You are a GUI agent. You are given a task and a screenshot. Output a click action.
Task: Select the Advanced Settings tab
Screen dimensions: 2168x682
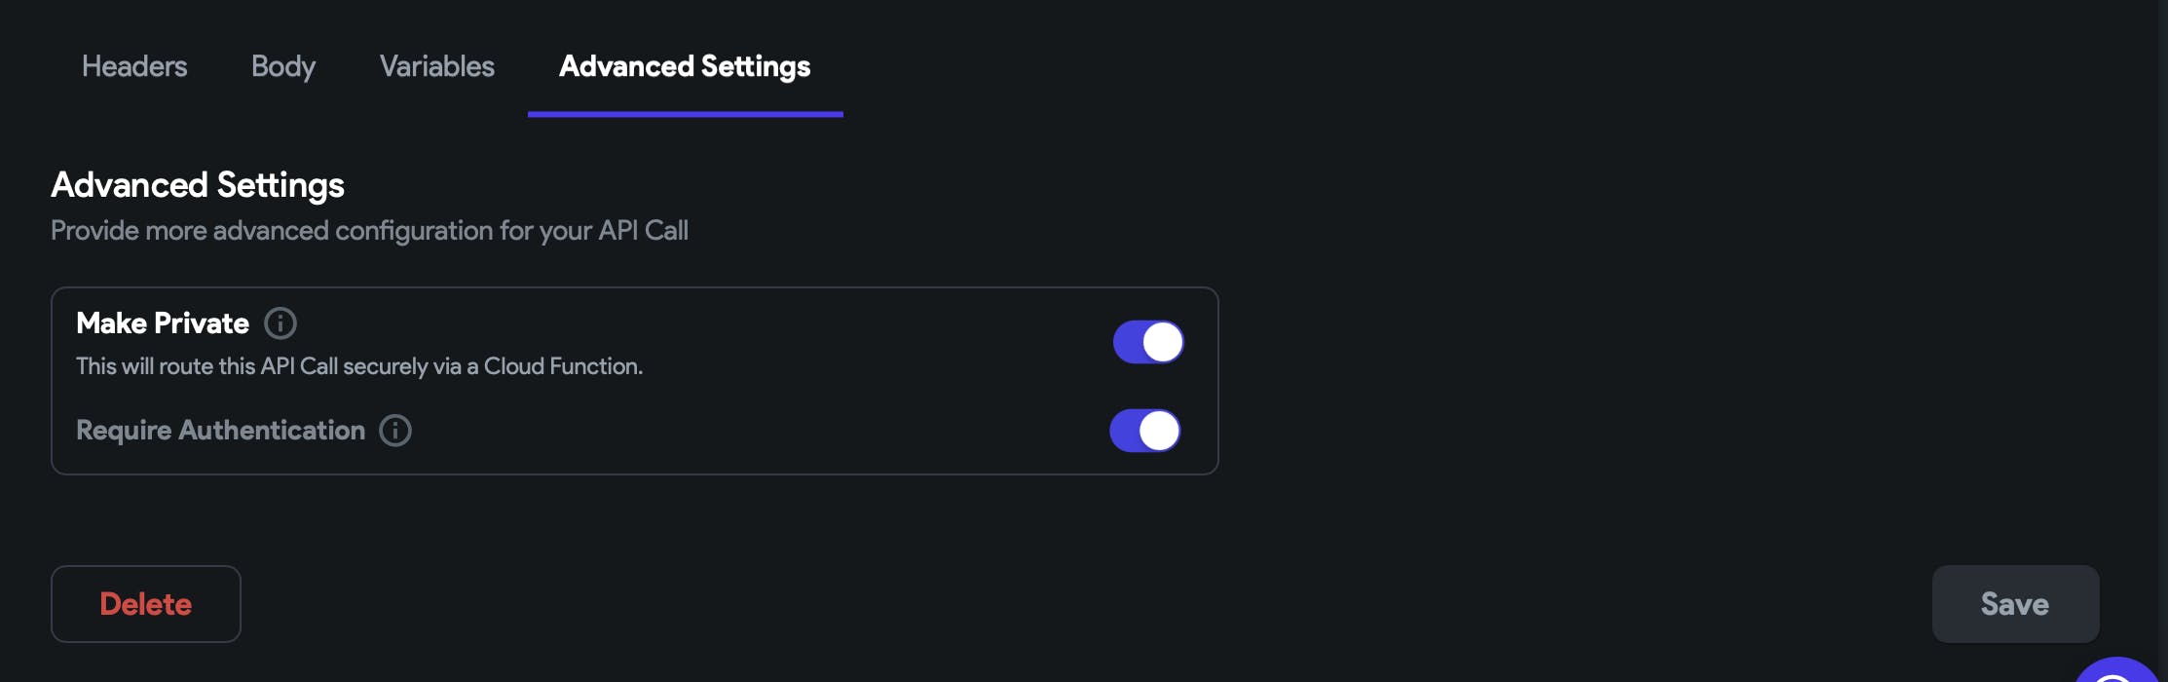pos(685,66)
